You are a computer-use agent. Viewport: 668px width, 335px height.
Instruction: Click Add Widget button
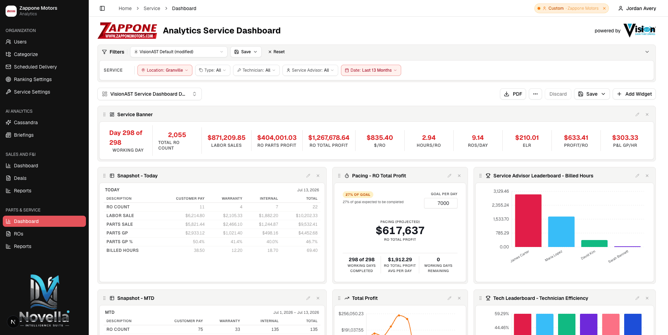634,94
